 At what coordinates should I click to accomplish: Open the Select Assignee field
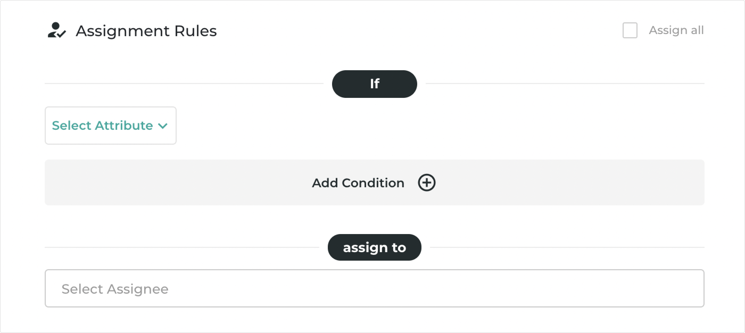375,288
